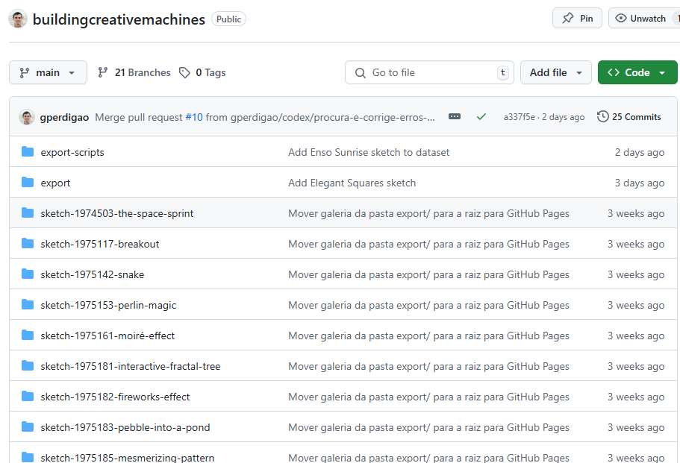Open the green Code dropdown
Image resolution: width=680 pixels, height=463 pixels.
point(637,72)
